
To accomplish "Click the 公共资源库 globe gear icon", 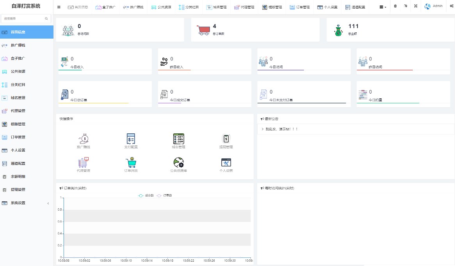I will click(178, 162).
